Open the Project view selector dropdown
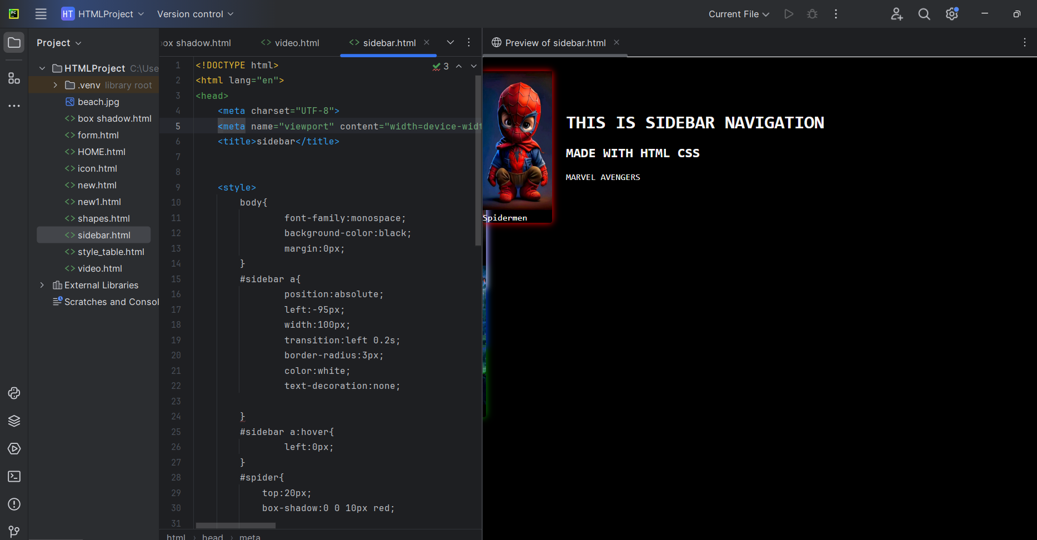Screen dimensions: 1037x540 [x=59, y=43]
